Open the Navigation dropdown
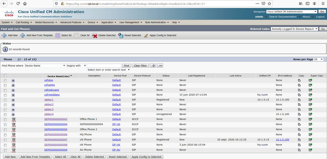 (x=292, y=12)
